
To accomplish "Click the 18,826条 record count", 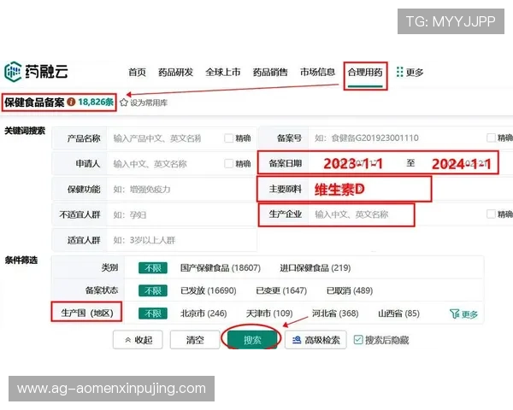I will [x=96, y=102].
